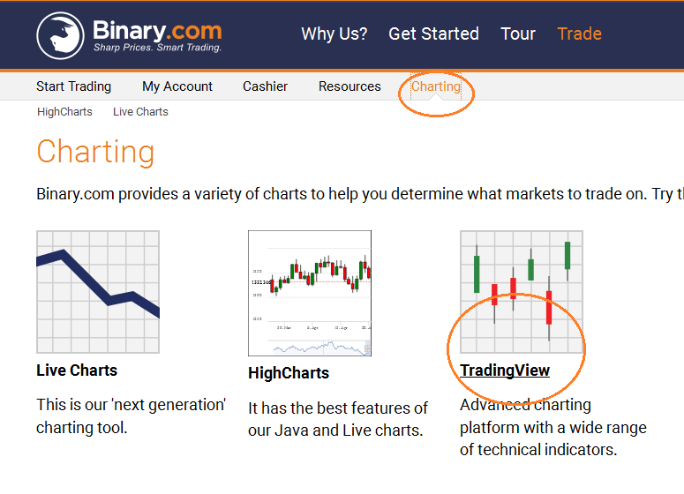684x494 pixels.
Task: Open the My Account tab
Action: [x=177, y=86]
